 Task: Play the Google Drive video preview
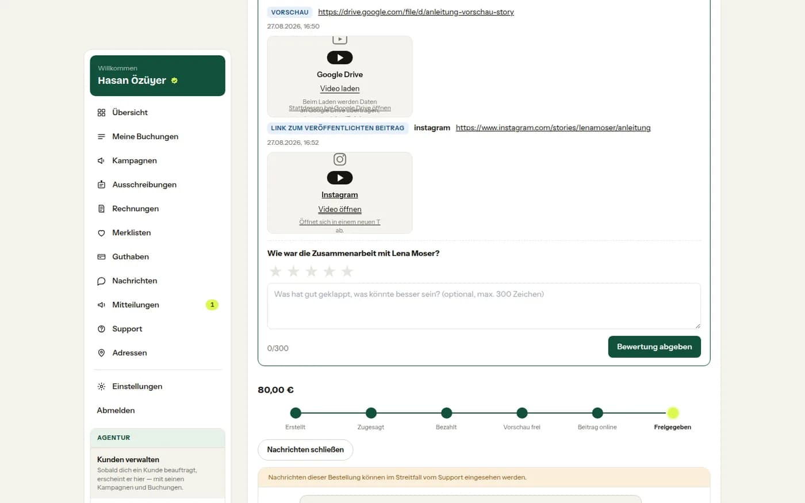[x=340, y=57]
